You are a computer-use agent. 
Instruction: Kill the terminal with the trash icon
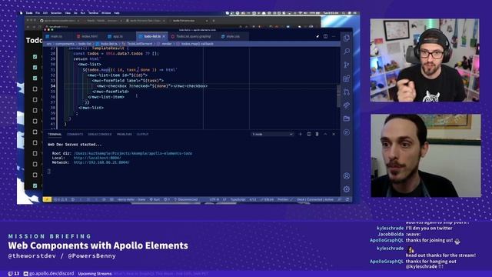[317, 134]
